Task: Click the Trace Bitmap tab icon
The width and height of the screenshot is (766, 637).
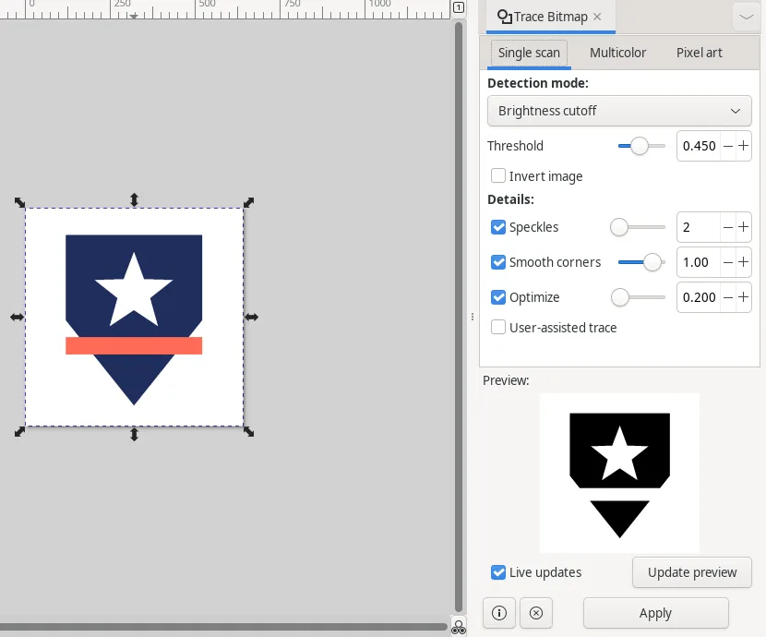Action: pos(504,17)
